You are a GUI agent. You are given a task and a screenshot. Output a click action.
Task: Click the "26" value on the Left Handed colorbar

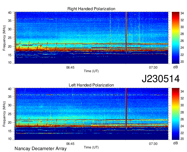pos(182,119)
